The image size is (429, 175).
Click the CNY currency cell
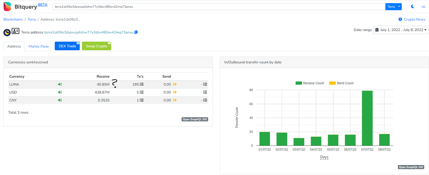tap(13, 101)
